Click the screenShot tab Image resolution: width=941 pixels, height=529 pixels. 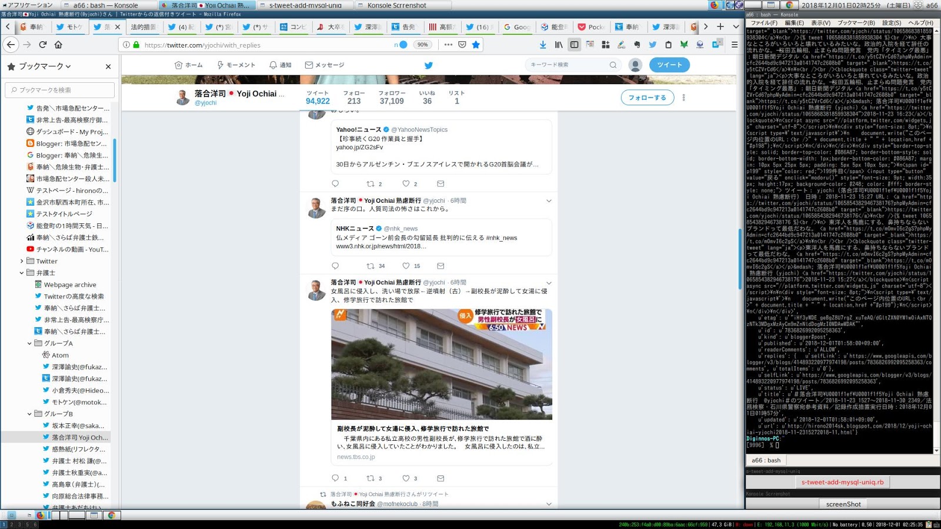click(x=843, y=504)
